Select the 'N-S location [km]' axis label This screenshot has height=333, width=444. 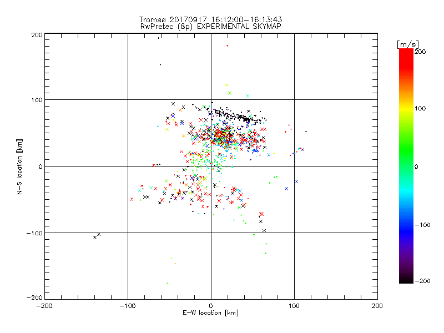coord(19,167)
